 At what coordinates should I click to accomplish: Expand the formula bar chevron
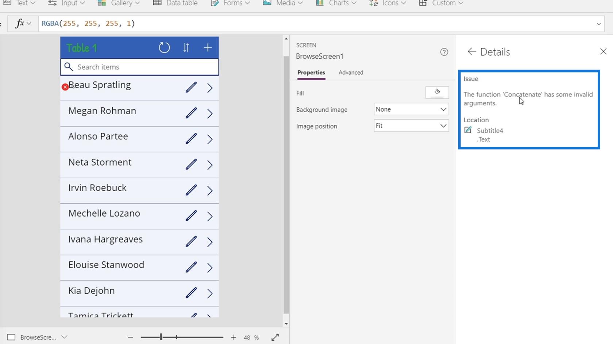pos(599,24)
